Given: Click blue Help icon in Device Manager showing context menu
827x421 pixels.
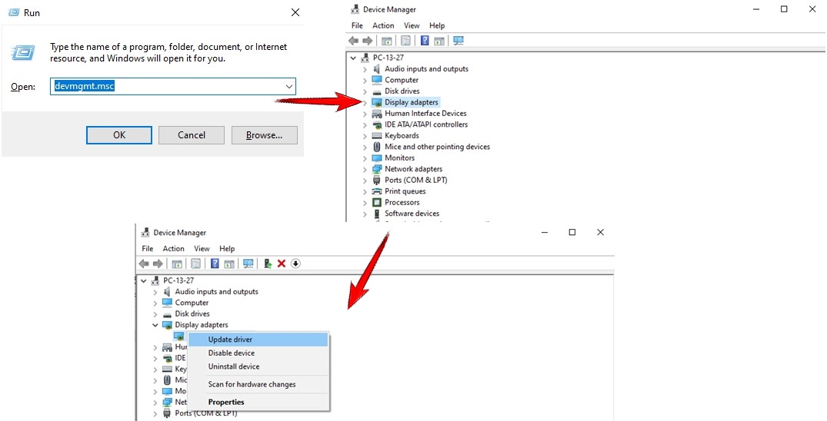Looking at the screenshot, I should (x=215, y=264).
